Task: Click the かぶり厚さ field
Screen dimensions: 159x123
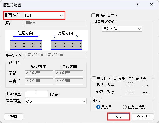Action: pos(55,55)
